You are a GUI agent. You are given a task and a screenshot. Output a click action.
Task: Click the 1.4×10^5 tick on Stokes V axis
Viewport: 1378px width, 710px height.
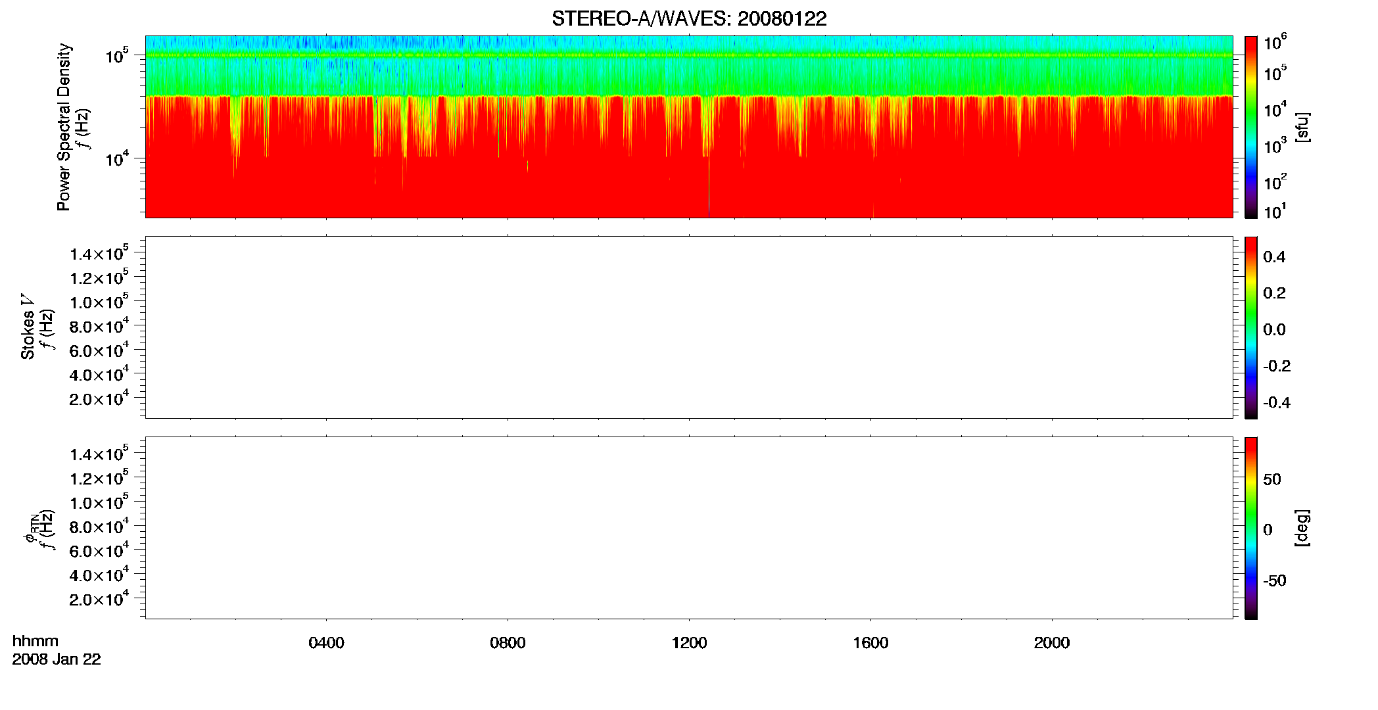pos(99,253)
